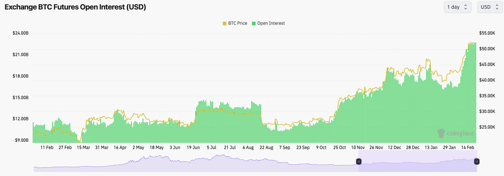Viewport: 504px width, 176px height.
Task: Click the '25 Oct' x-axis date label
Action: pyautogui.click(x=340, y=148)
